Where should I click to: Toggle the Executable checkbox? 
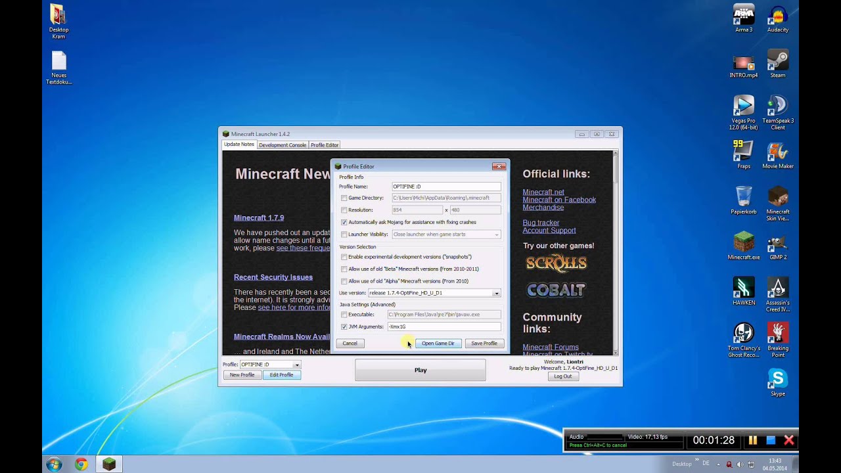pos(344,315)
